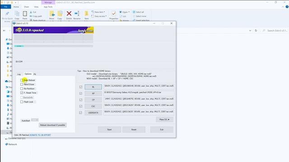Uncheck the AP file checkbox
The width and height of the screenshot is (289, 162).
coord(81,93)
